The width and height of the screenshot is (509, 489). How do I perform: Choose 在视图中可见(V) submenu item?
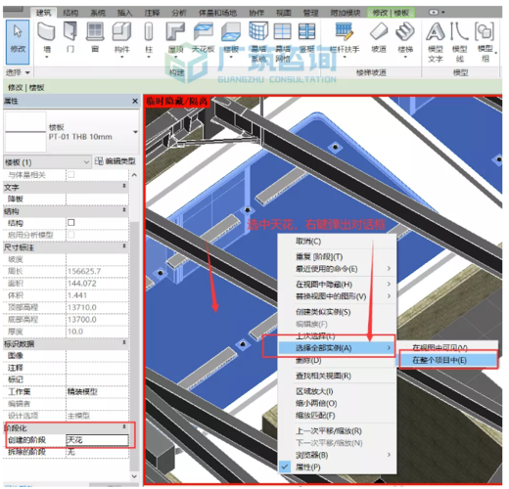click(448, 347)
